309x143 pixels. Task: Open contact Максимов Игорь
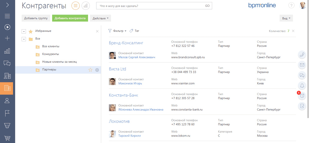coord(130,83)
